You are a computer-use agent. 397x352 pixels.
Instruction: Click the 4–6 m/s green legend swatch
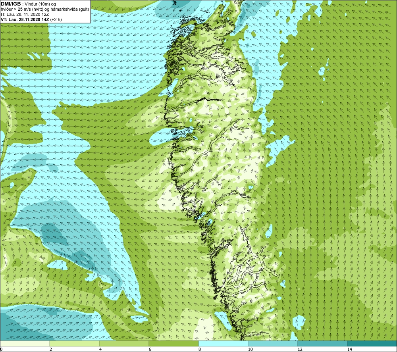click(124, 343)
